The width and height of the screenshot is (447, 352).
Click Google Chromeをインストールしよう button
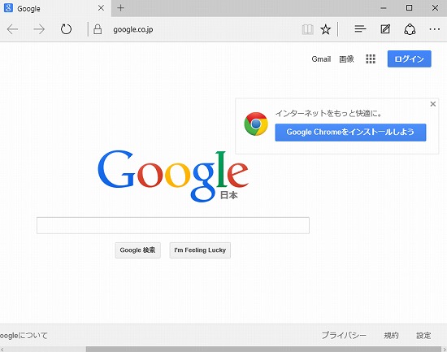350,132
